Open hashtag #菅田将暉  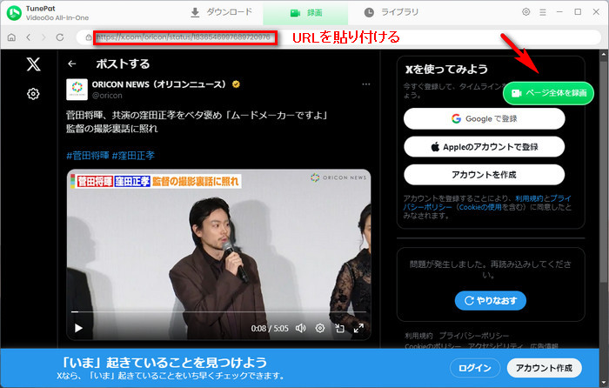tap(88, 156)
